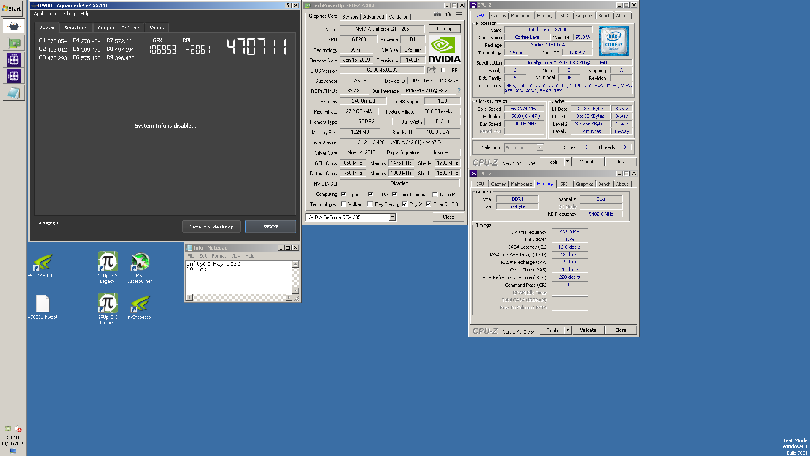Enable the Ray Tracing checkbox
The height and width of the screenshot is (456, 810).
370,204
